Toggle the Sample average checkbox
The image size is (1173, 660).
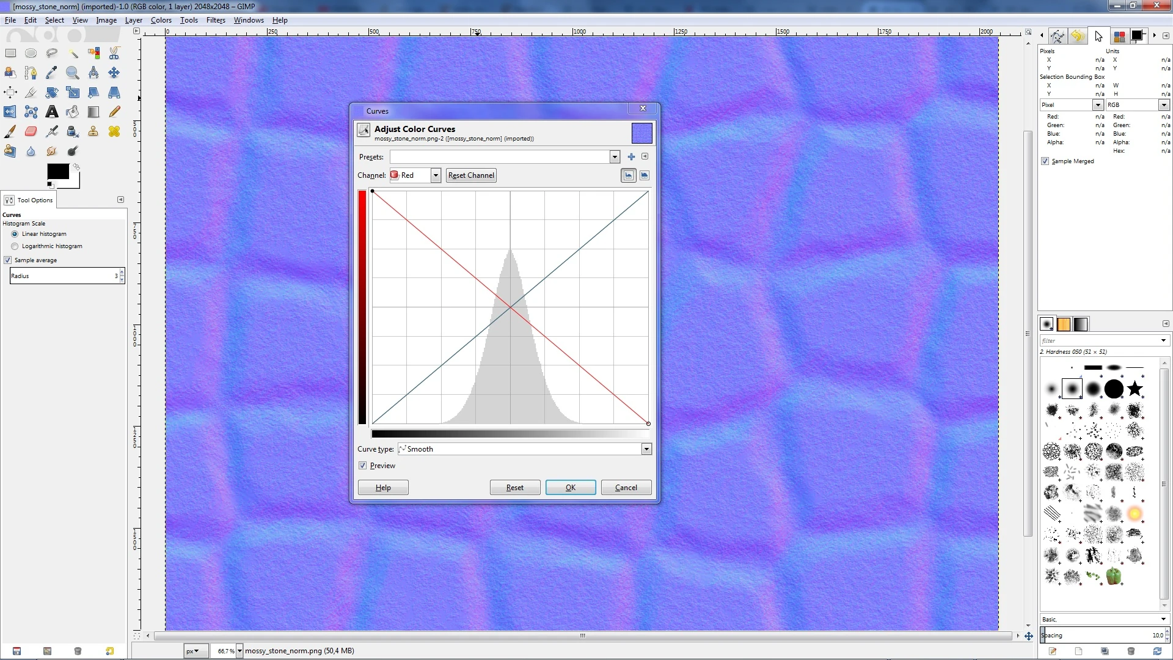click(x=8, y=260)
